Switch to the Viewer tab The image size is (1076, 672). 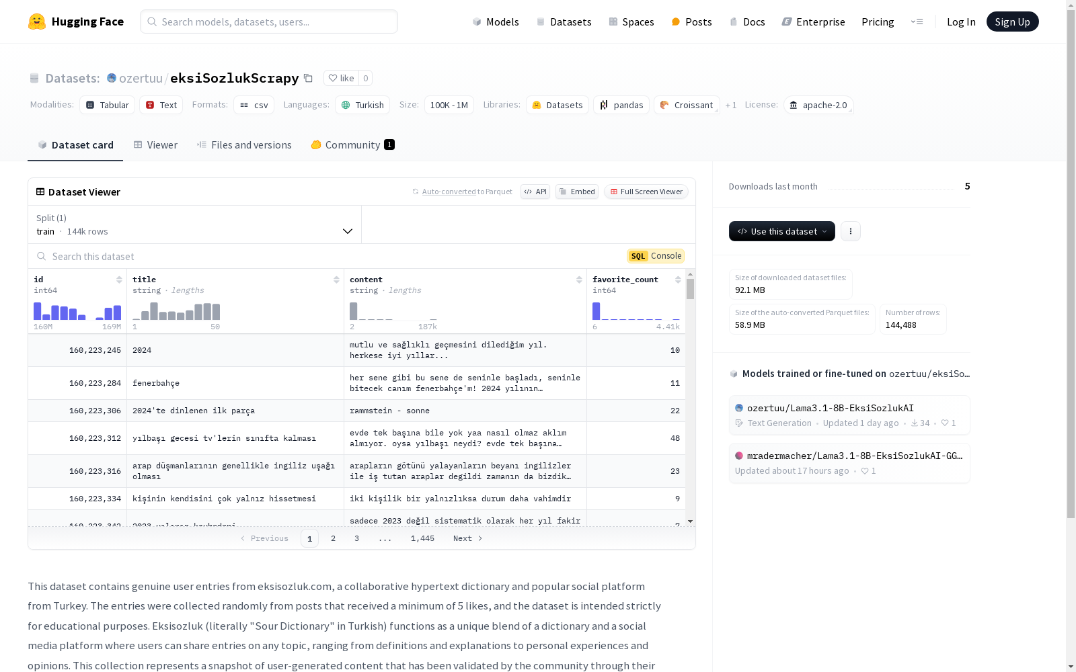pos(155,145)
